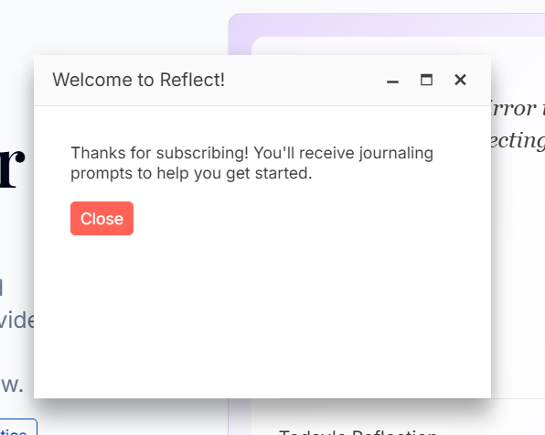
Task: Click the "w." text at the bottom left
Action: 12,385
